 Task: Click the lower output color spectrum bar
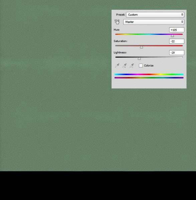tap(149, 78)
